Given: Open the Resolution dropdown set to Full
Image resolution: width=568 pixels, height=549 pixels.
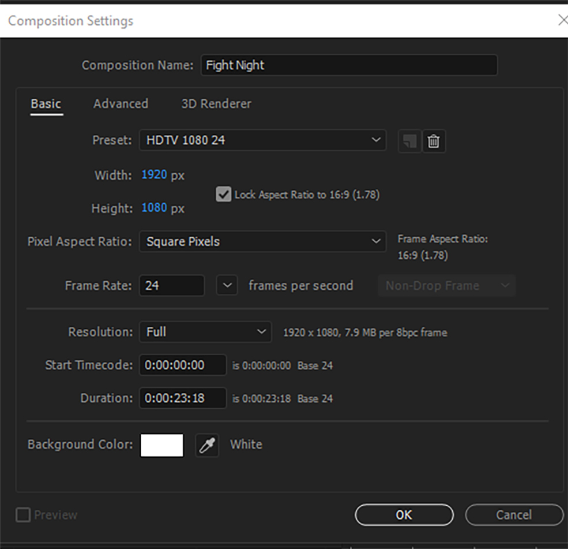Looking at the screenshot, I should point(205,332).
